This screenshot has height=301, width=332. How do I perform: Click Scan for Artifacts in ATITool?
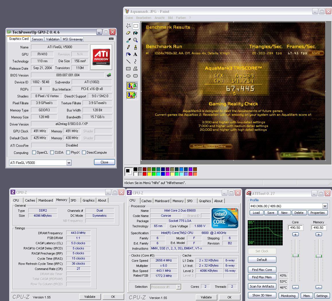(262, 286)
